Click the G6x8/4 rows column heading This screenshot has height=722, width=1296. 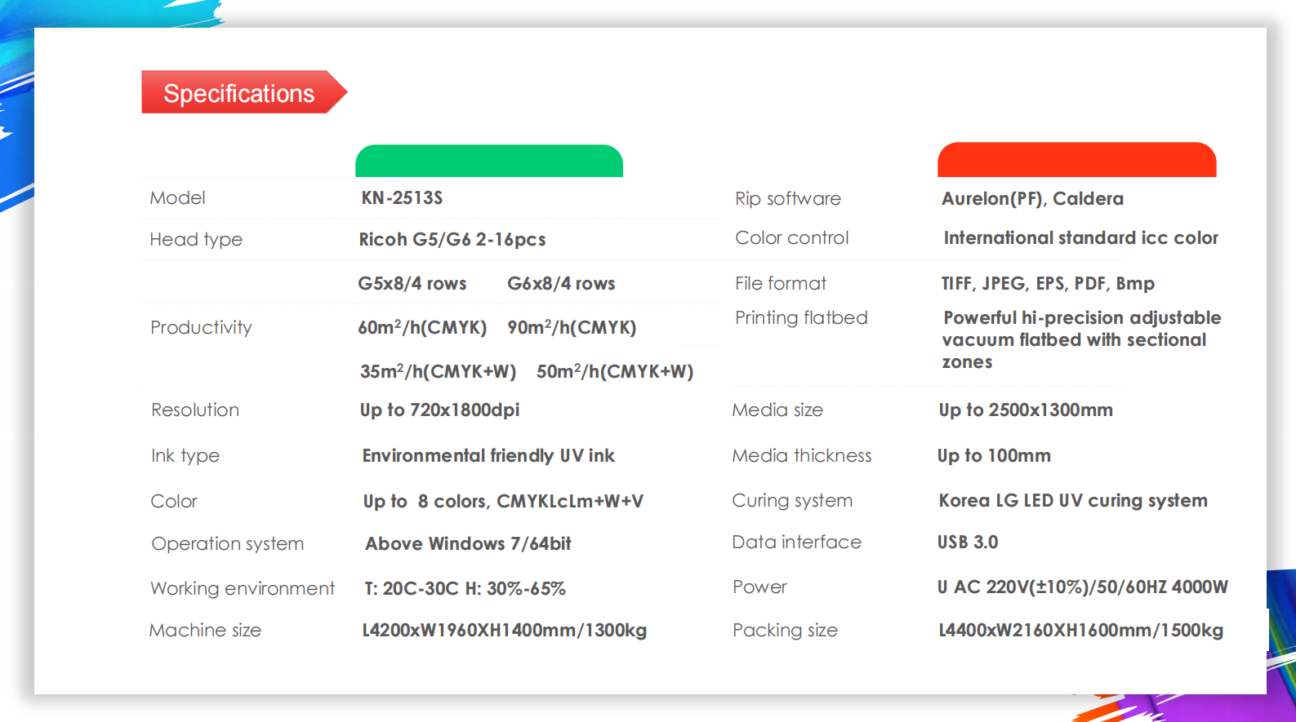pyautogui.click(x=561, y=284)
